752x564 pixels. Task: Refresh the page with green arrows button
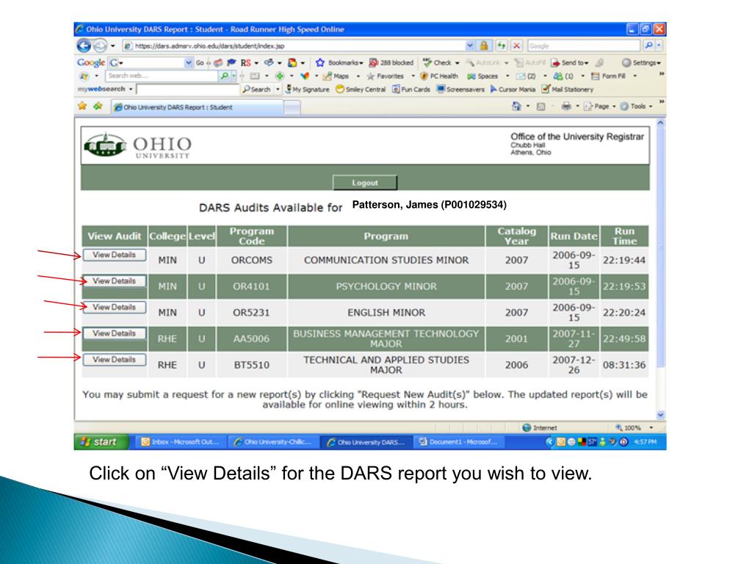[x=501, y=46]
